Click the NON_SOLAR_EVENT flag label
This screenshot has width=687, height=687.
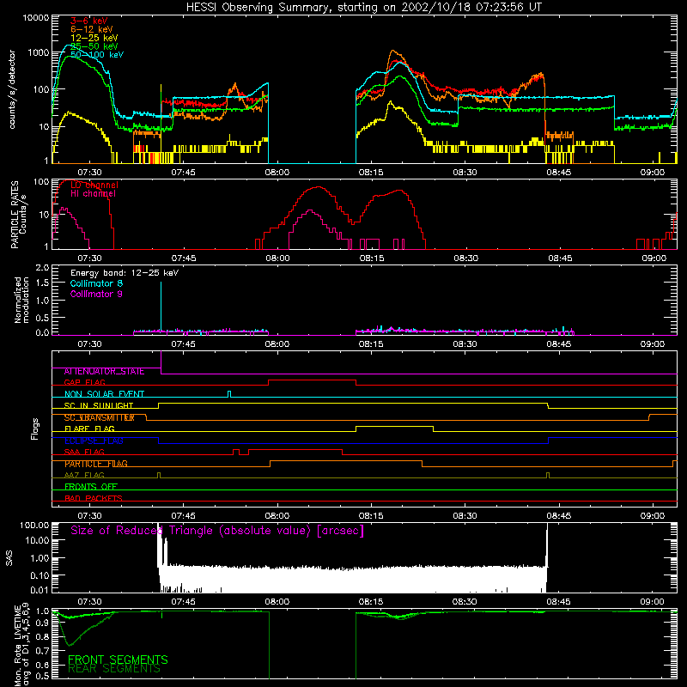104,394
